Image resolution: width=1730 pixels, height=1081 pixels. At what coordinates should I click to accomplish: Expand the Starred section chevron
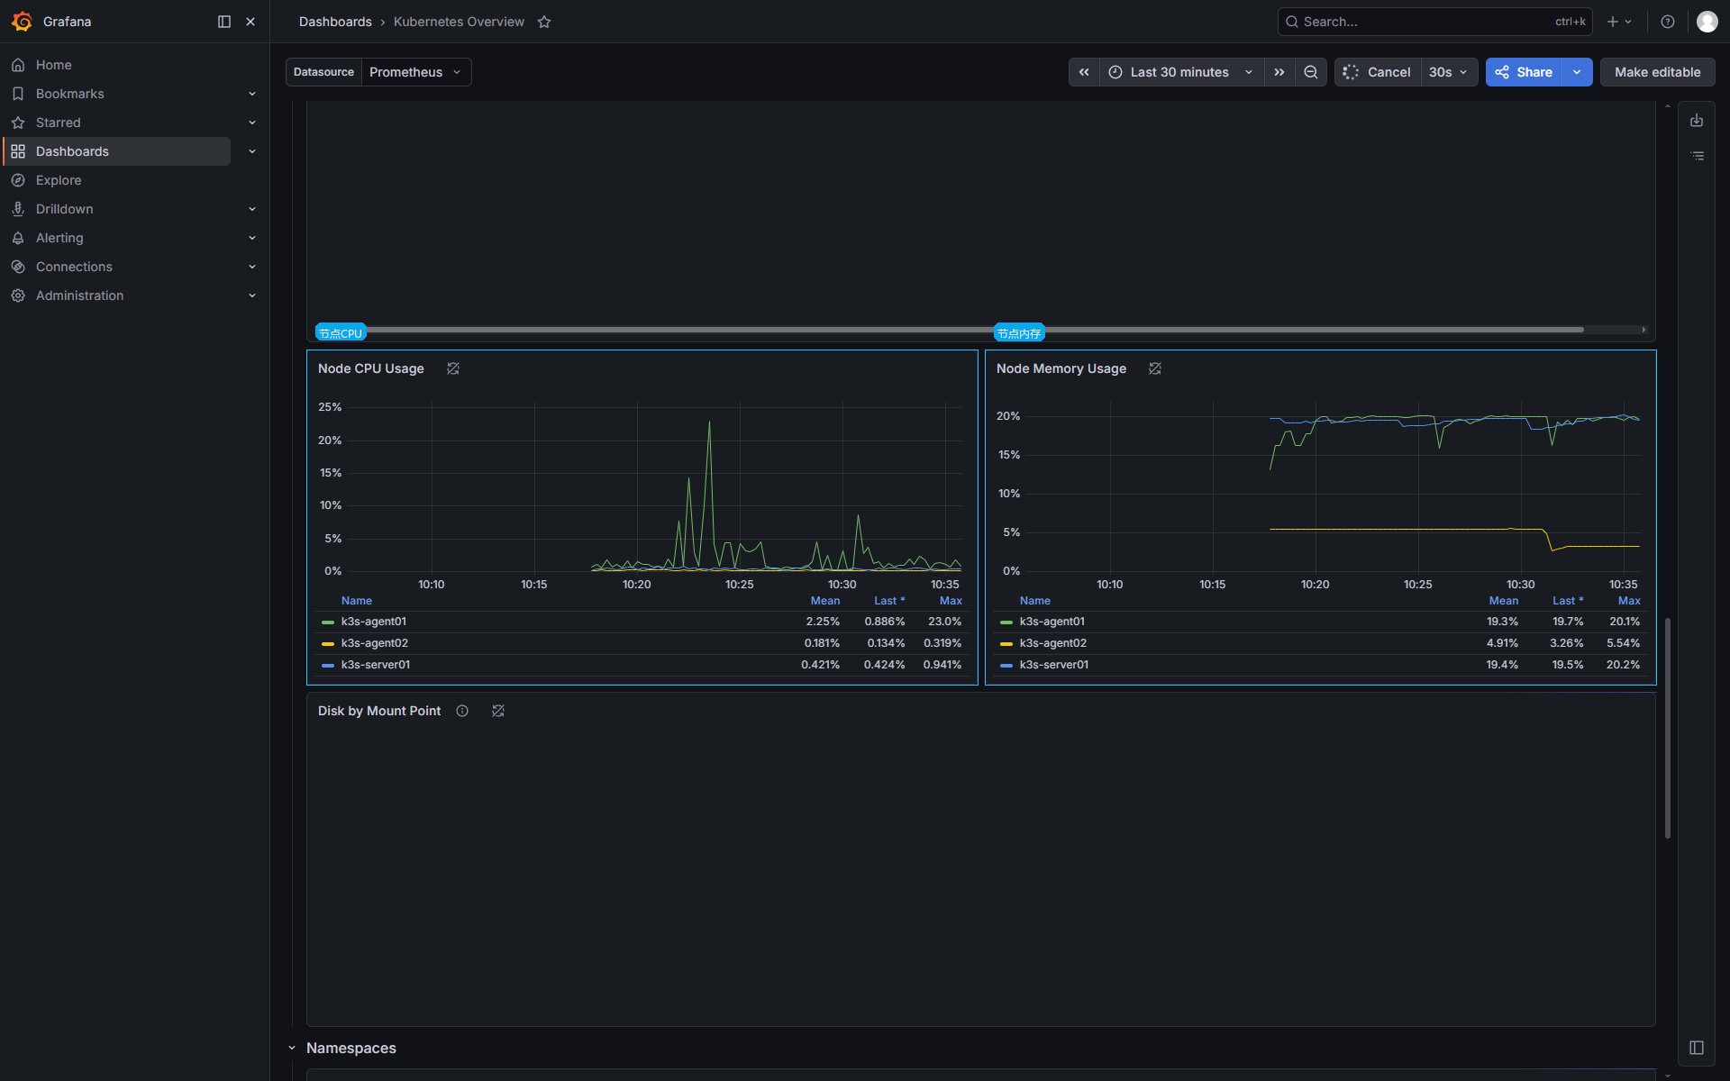[252, 123]
